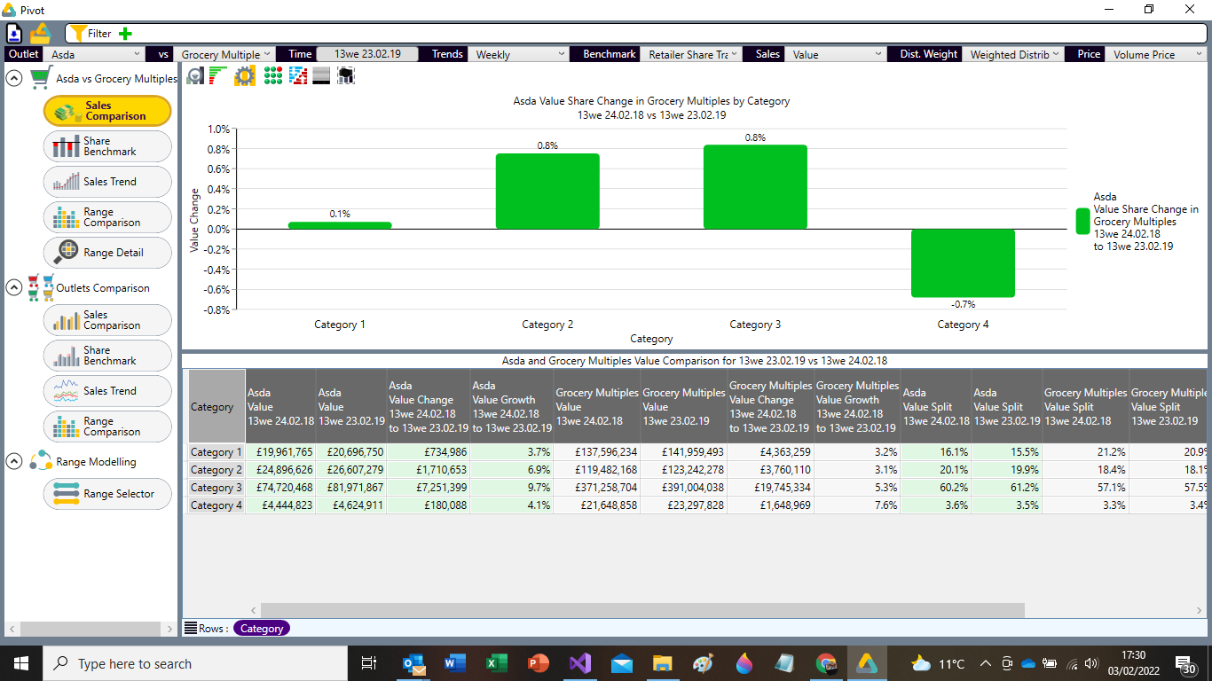
Task: Open Sales Trend under Outlets Comparison
Action: point(107,391)
